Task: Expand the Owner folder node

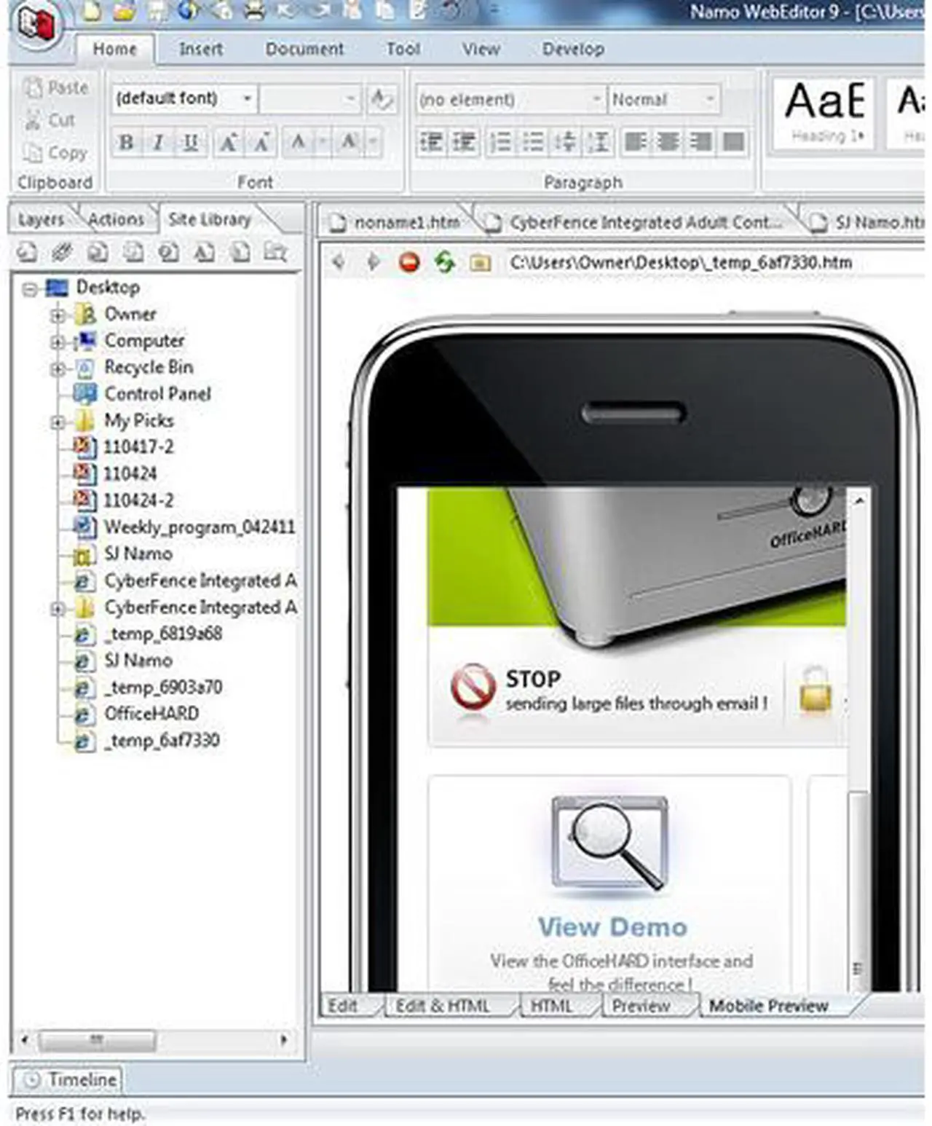Action: (x=58, y=315)
